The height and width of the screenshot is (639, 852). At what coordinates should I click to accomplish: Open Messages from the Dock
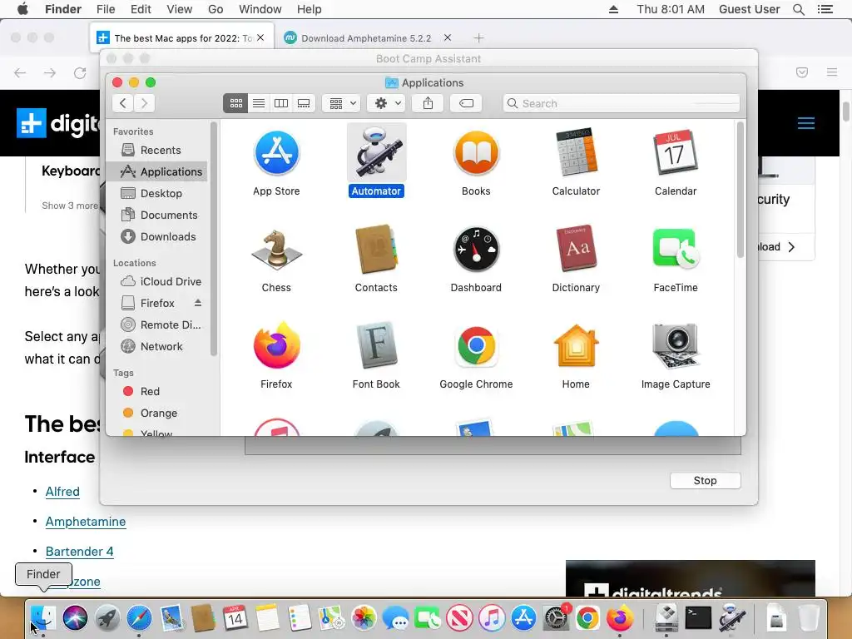tap(395, 618)
